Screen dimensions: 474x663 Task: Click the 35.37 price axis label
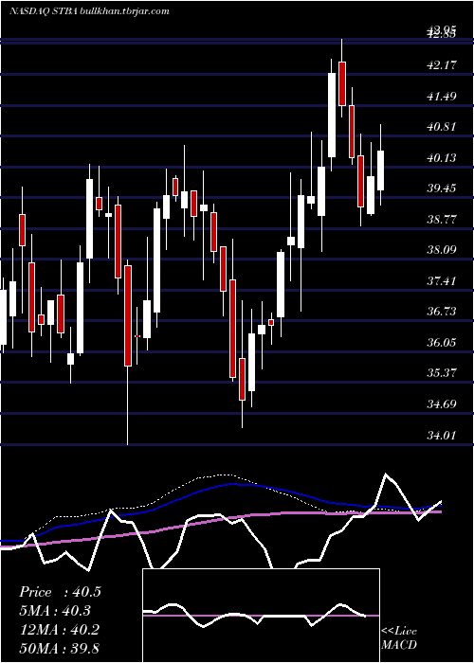442,373
